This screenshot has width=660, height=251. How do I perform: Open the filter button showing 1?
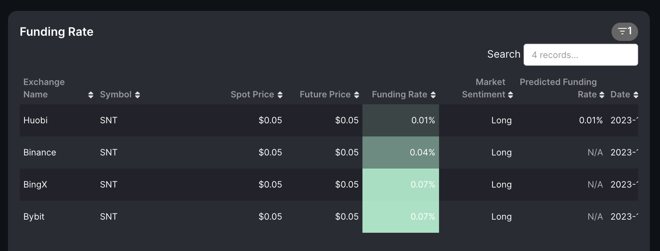(624, 32)
